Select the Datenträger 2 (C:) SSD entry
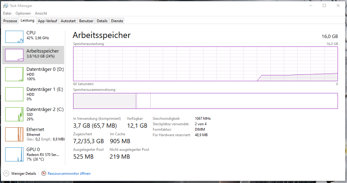 [33, 114]
